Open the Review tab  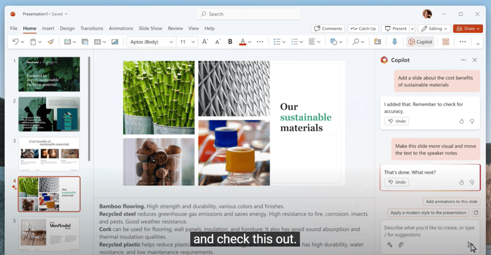(x=175, y=28)
